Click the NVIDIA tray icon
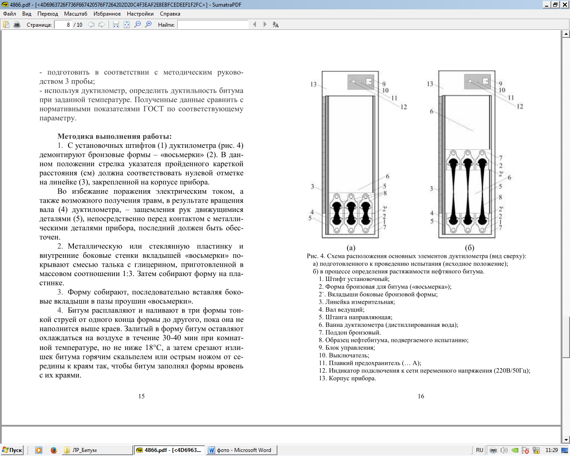 [514, 450]
